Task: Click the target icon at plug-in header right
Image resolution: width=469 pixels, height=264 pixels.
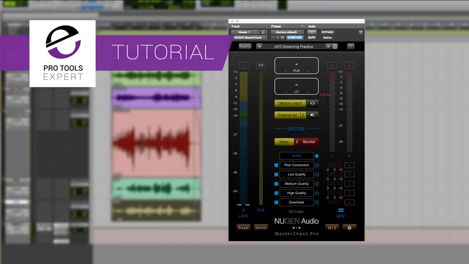Action: pyautogui.click(x=361, y=32)
